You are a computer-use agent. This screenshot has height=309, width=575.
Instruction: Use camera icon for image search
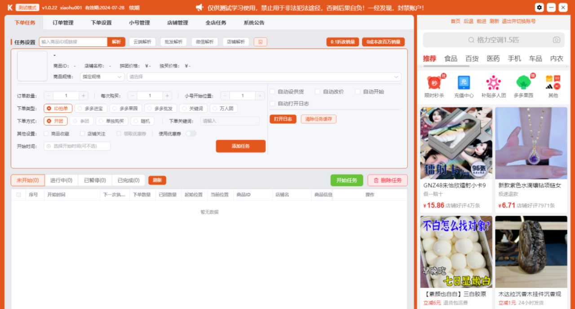557,40
